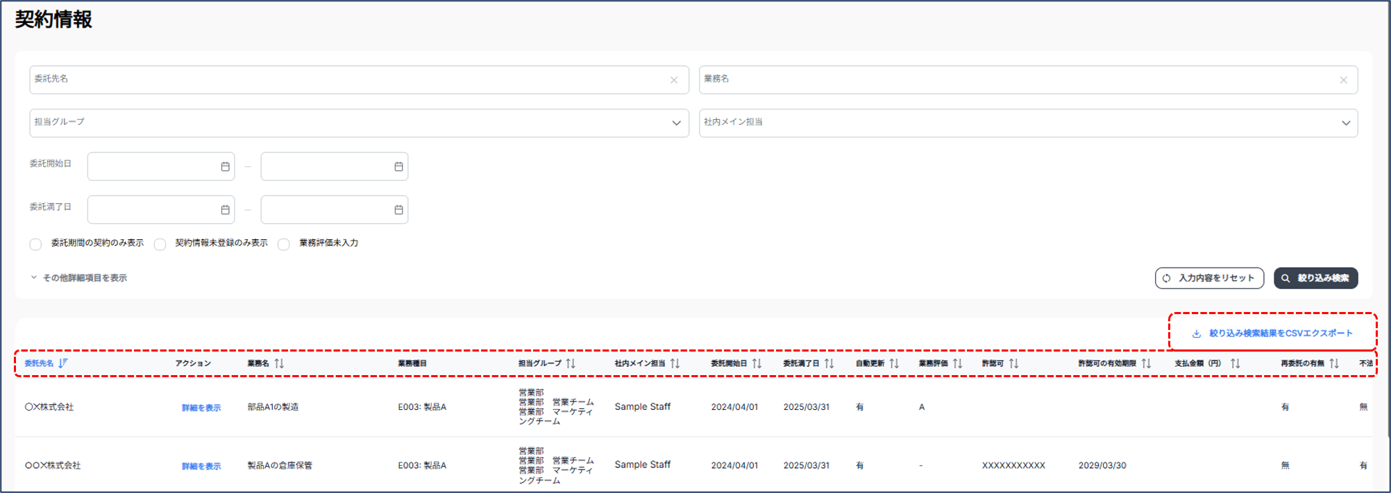
Task: Open calendar for 委託満了日 end date
Action: 398,210
